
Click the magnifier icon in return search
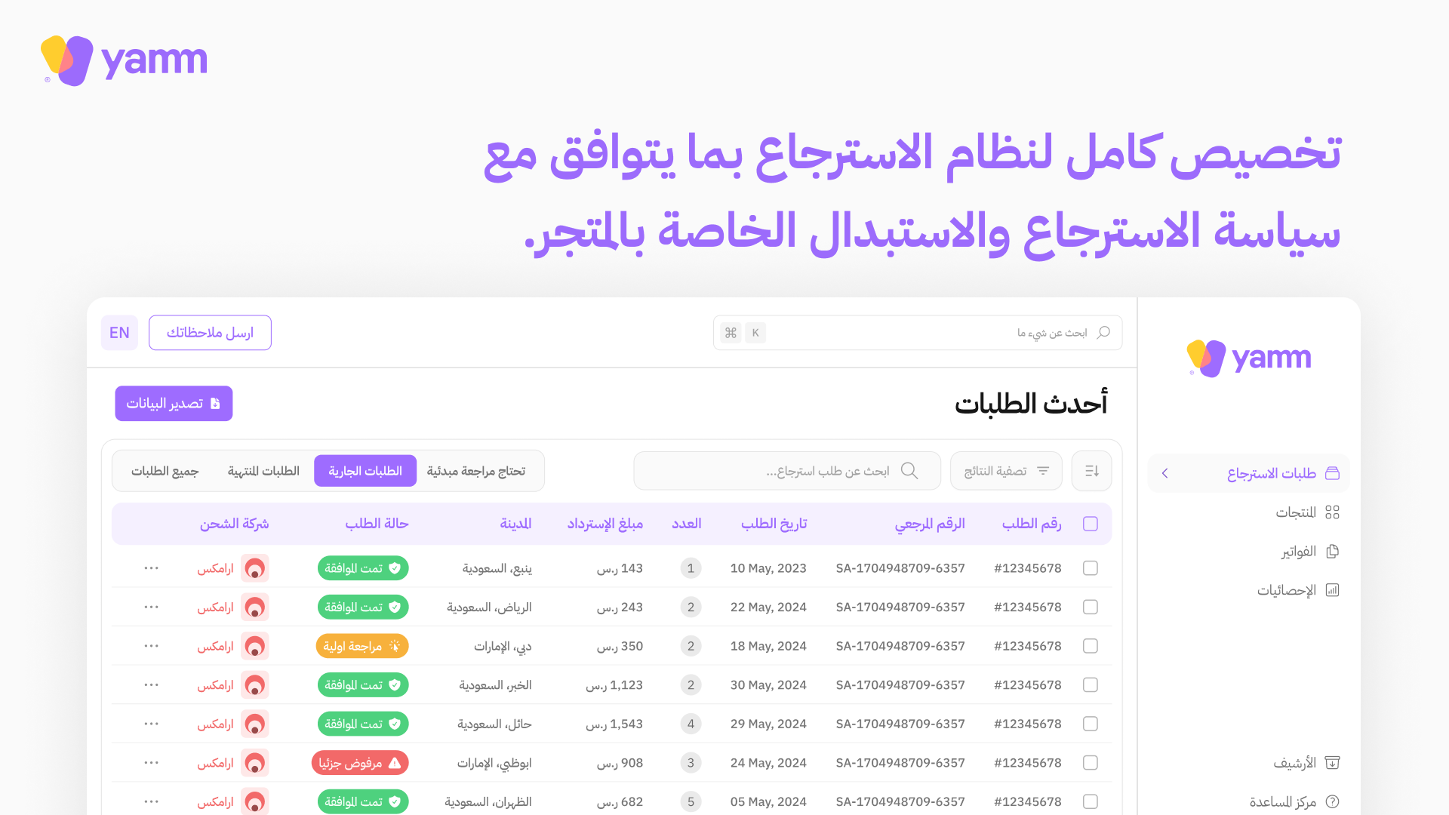point(909,471)
